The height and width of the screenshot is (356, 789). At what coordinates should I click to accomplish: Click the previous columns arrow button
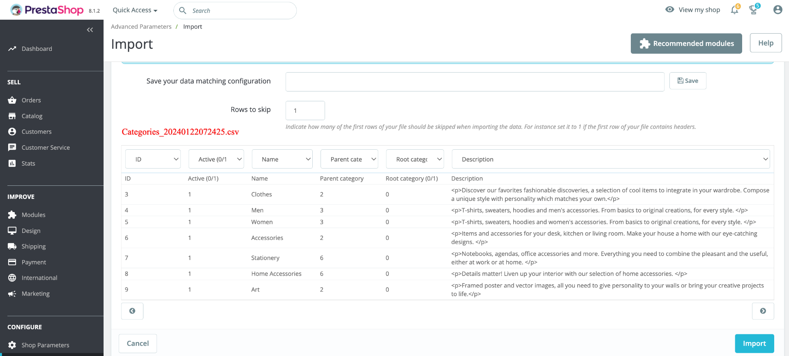(x=132, y=311)
